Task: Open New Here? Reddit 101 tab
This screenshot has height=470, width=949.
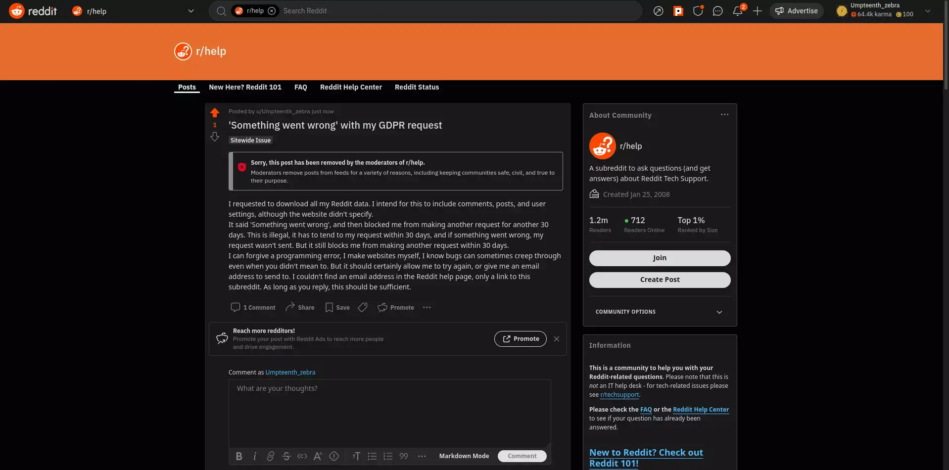Action: (x=245, y=87)
